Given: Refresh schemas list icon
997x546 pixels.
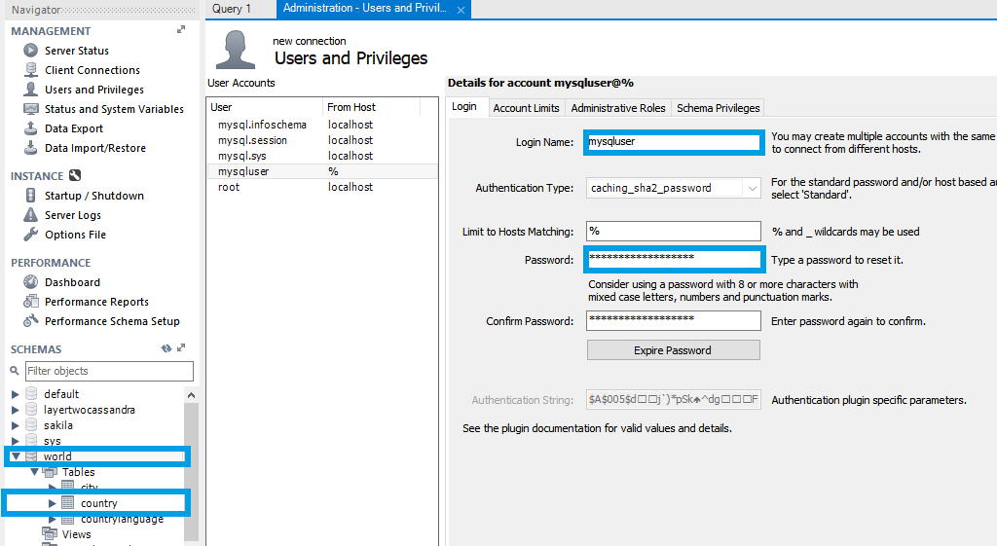Looking at the screenshot, I should tap(166, 349).
